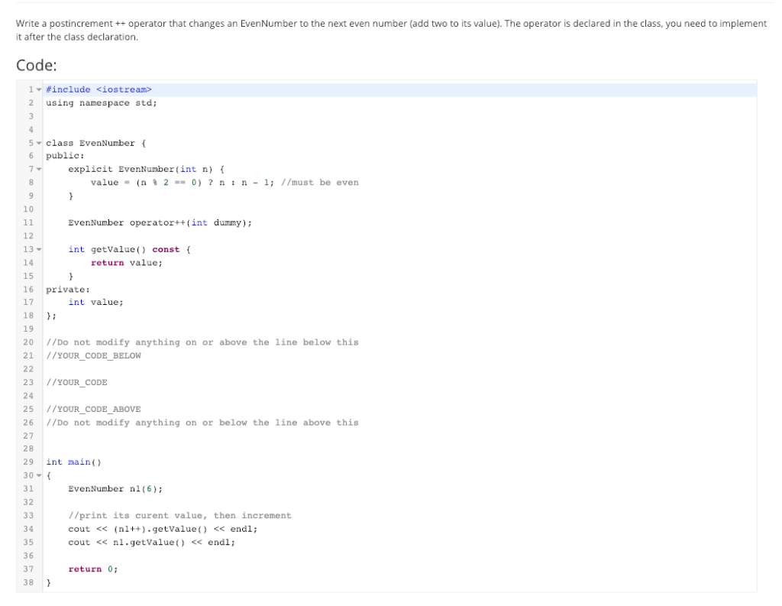Click line number 23 in the gutter
This screenshot has width=782, height=606.
pyautogui.click(x=28, y=382)
